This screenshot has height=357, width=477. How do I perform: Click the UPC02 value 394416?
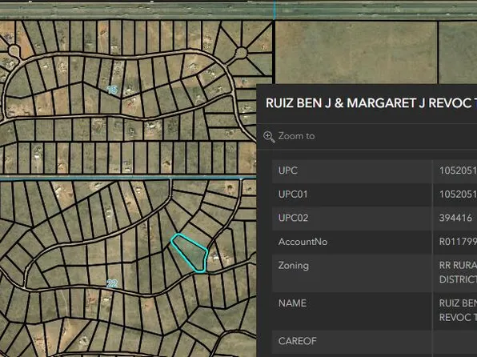point(455,218)
